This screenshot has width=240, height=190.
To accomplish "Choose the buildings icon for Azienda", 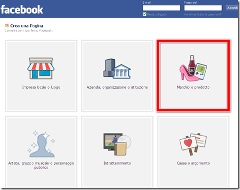I will (117, 69).
